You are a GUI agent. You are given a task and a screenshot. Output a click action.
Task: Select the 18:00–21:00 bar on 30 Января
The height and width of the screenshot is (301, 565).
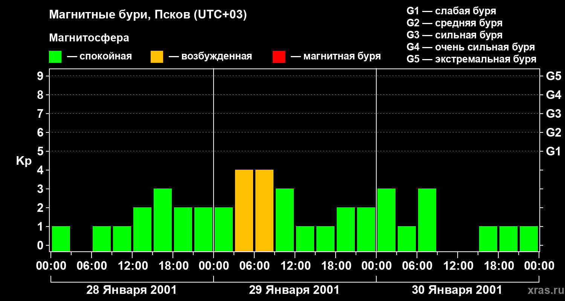pos(508,239)
